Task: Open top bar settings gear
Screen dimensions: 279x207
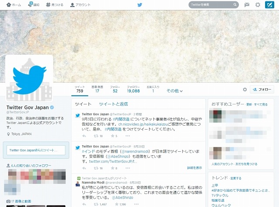Action: point(258,5)
